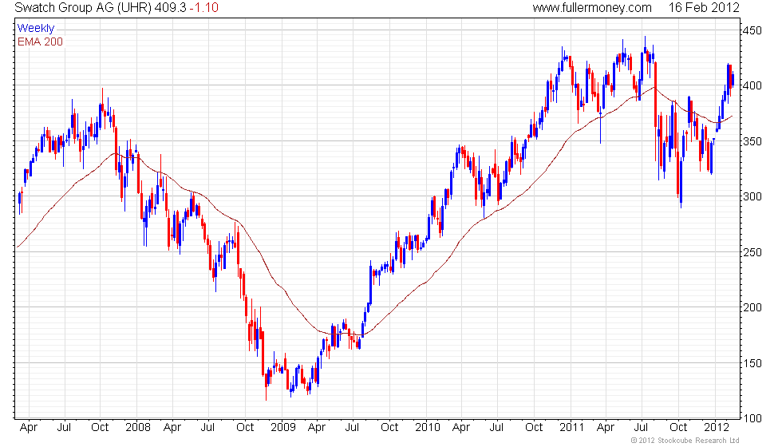782x447 pixels.
Task: Click the 300 price axis label
Action: click(x=752, y=196)
